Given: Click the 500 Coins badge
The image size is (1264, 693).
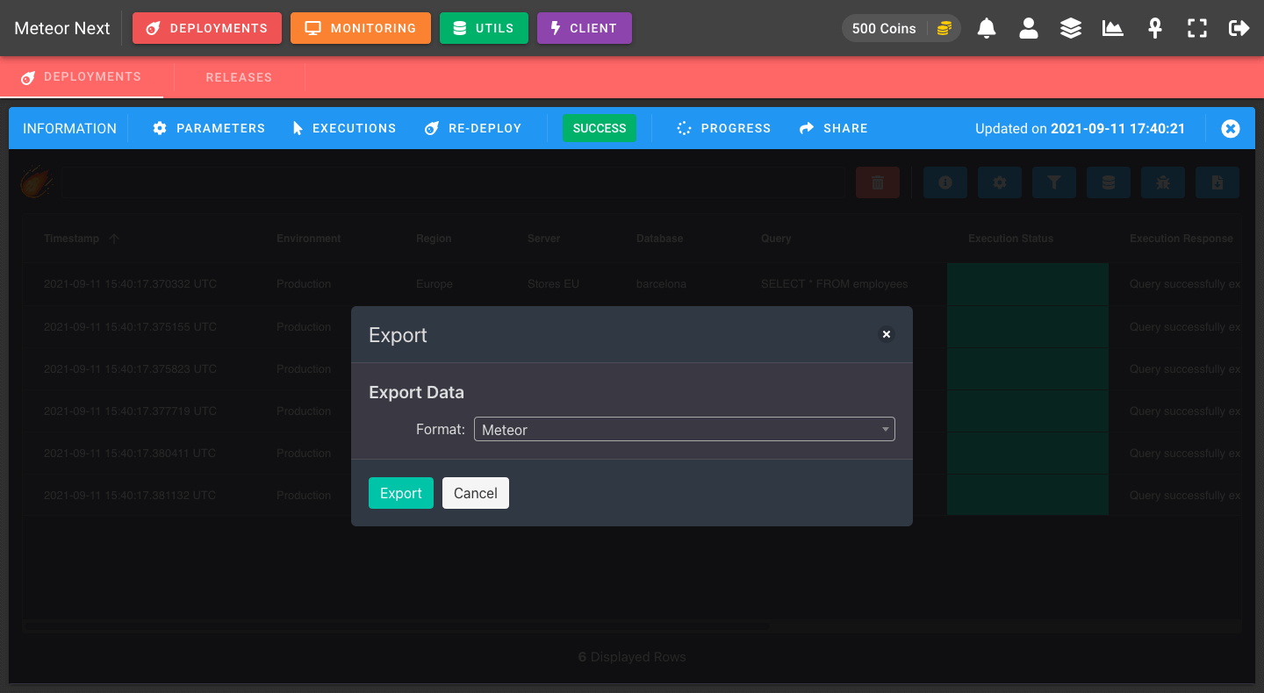Looking at the screenshot, I should click(901, 28).
